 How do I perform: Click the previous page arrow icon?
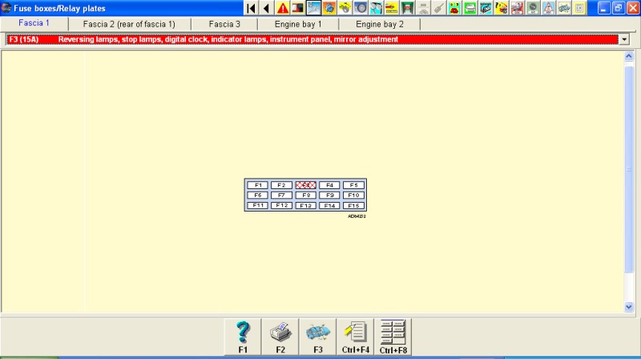[x=267, y=8]
